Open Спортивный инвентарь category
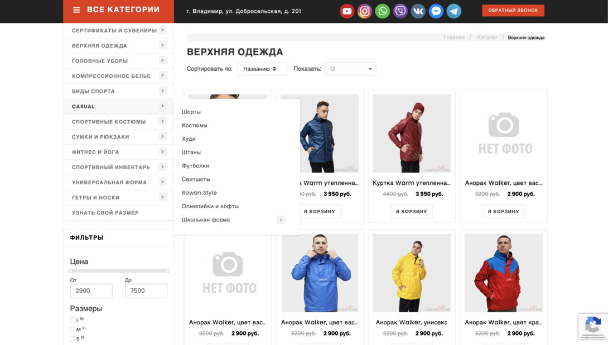Screen dimensions: 608x345 118,167
